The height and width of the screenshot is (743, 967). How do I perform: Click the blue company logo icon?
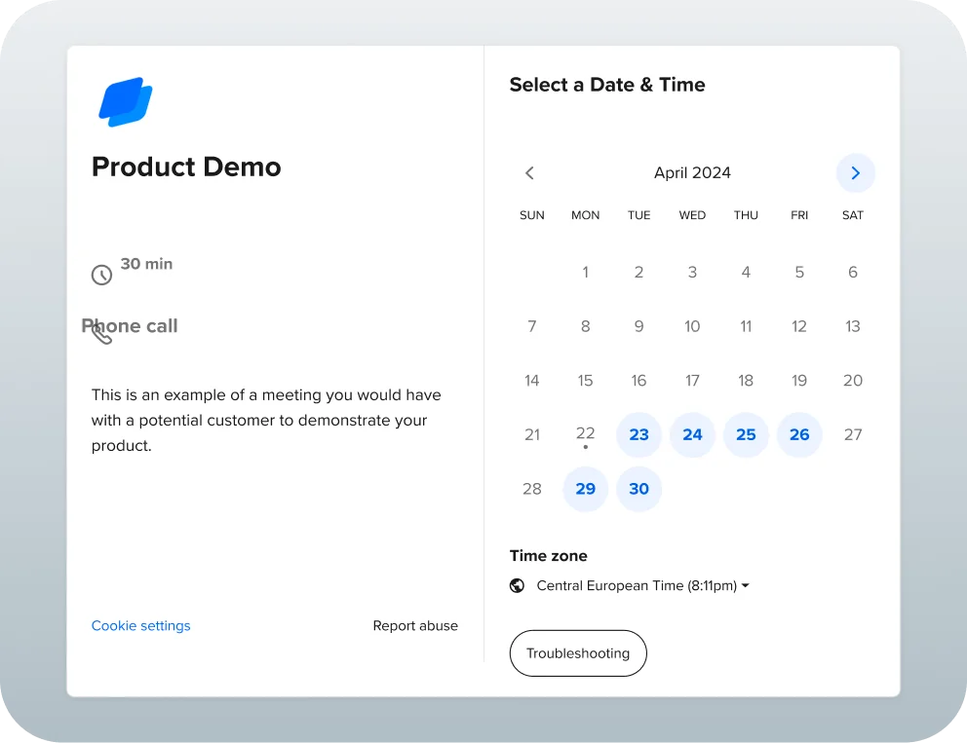[x=125, y=100]
